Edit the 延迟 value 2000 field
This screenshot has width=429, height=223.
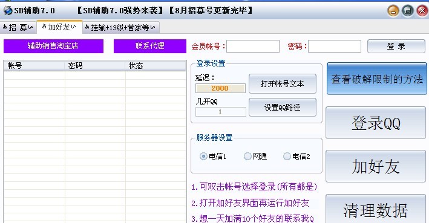tap(220, 88)
